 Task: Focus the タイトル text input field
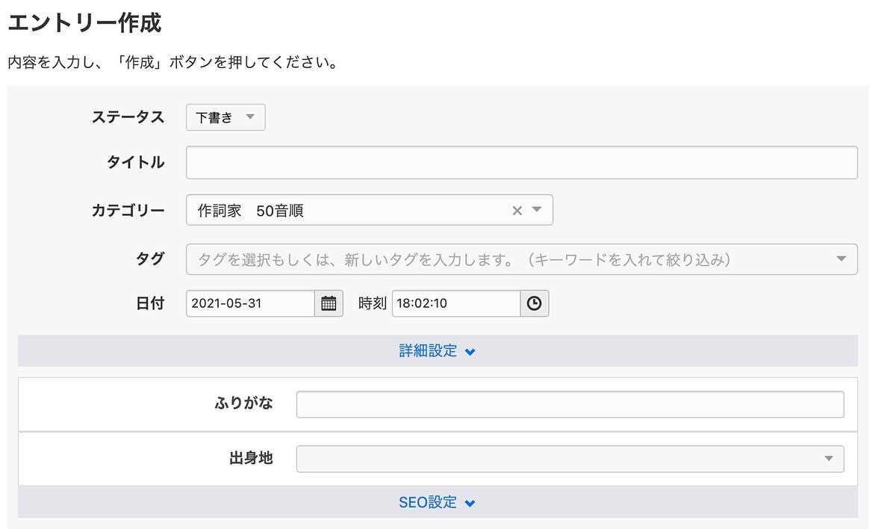(x=521, y=163)
